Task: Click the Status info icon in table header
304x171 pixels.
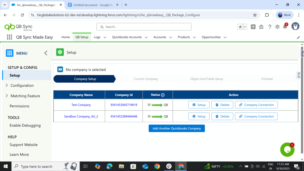Action: tap(163, 95)
